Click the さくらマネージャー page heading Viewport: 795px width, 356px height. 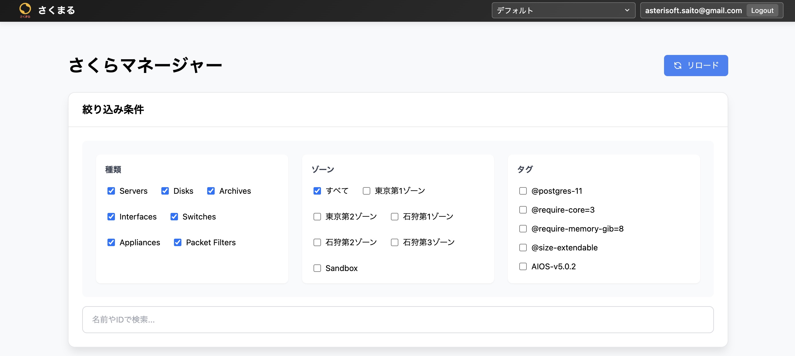point(145,65)
